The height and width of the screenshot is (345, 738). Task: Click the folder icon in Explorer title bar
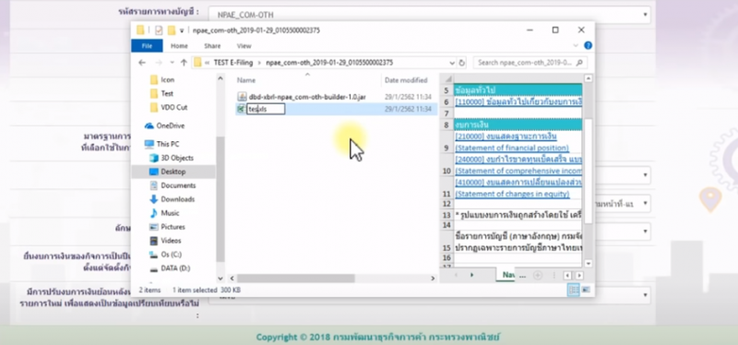click(140, 30)
